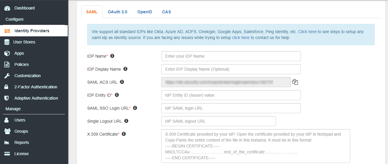Show info tooltip for Single Logout URL

[x=126, y=121]
